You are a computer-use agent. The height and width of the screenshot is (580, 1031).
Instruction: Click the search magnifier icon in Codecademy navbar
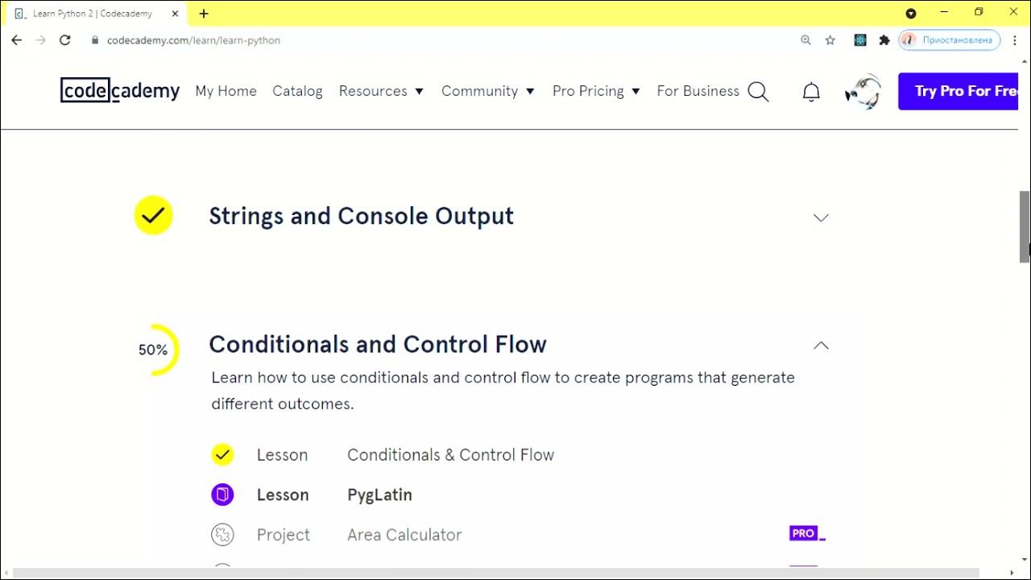pyautogui.click(x=758, y=92)
